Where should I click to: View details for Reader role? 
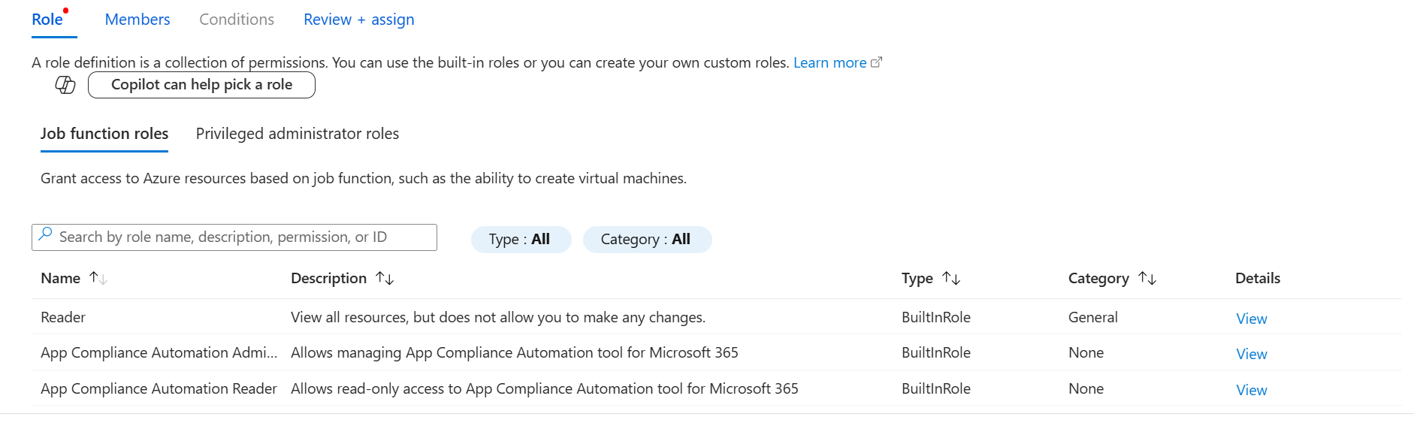1252,319
